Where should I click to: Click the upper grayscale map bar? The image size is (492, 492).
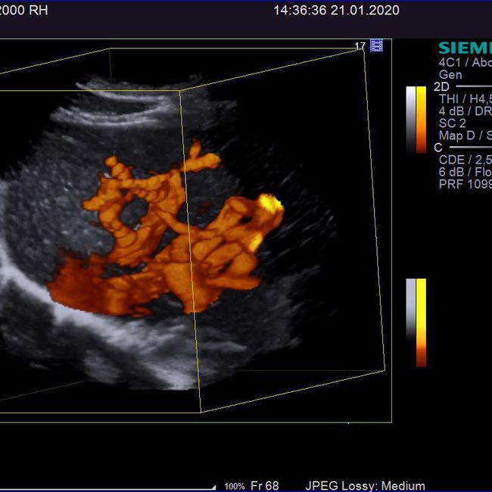pos(411,119)
